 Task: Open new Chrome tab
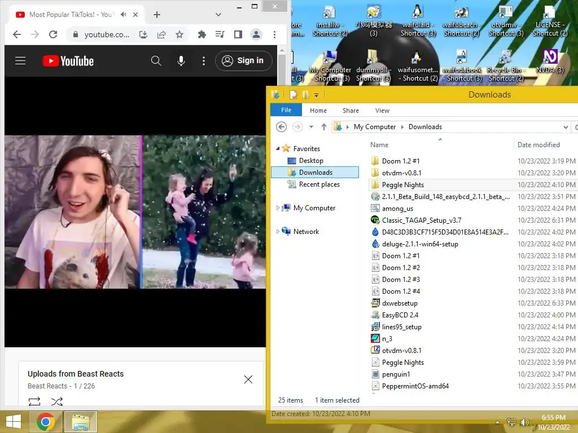tap(157, 14)
